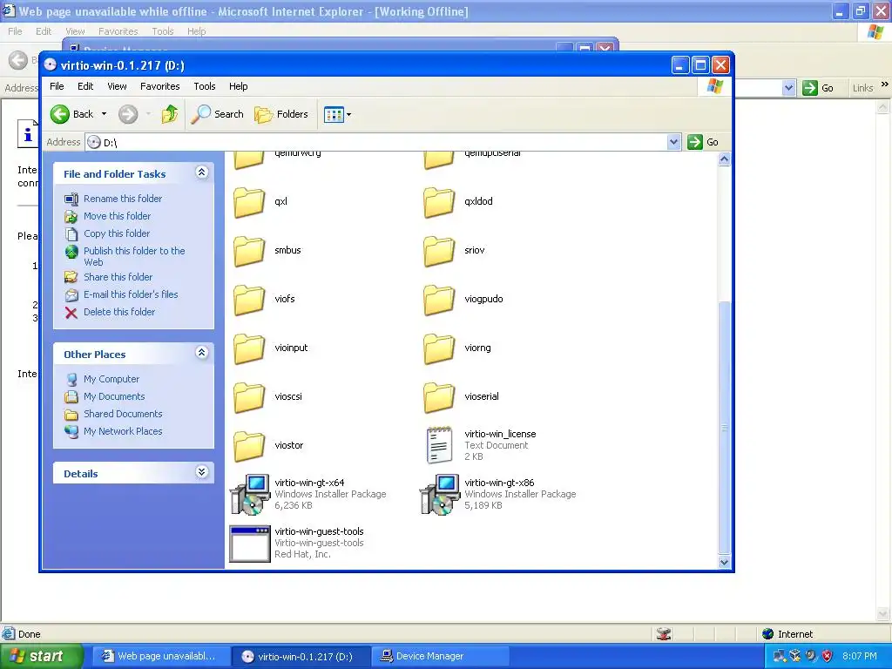This screenshot has height=669, width=892.
Task: Click Rename this folder
Action: point(122,199)
